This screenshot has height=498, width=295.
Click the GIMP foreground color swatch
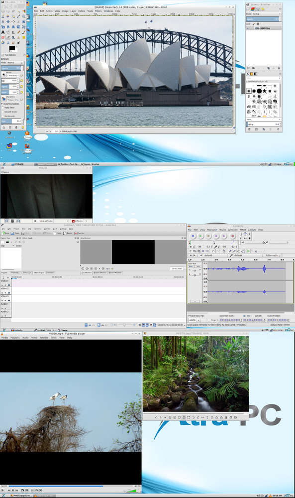[x=11, y=48]
